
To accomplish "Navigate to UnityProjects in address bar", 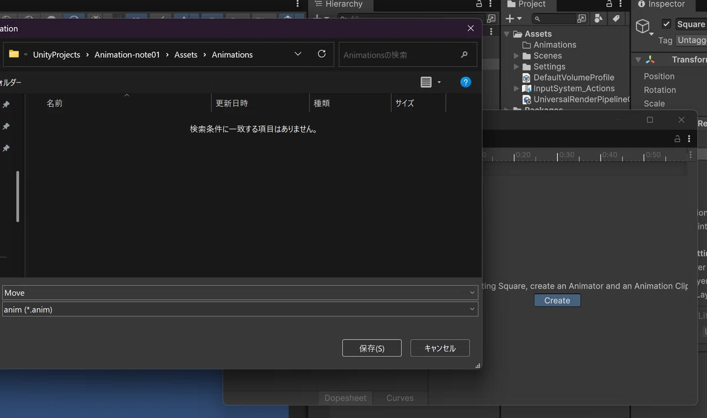I will click(57, 55).
